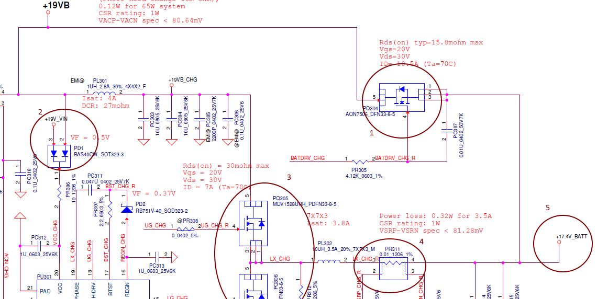
Task: Click the 'Rds(on) typ=15.8mohm max' note
Action: click(431, 42)
